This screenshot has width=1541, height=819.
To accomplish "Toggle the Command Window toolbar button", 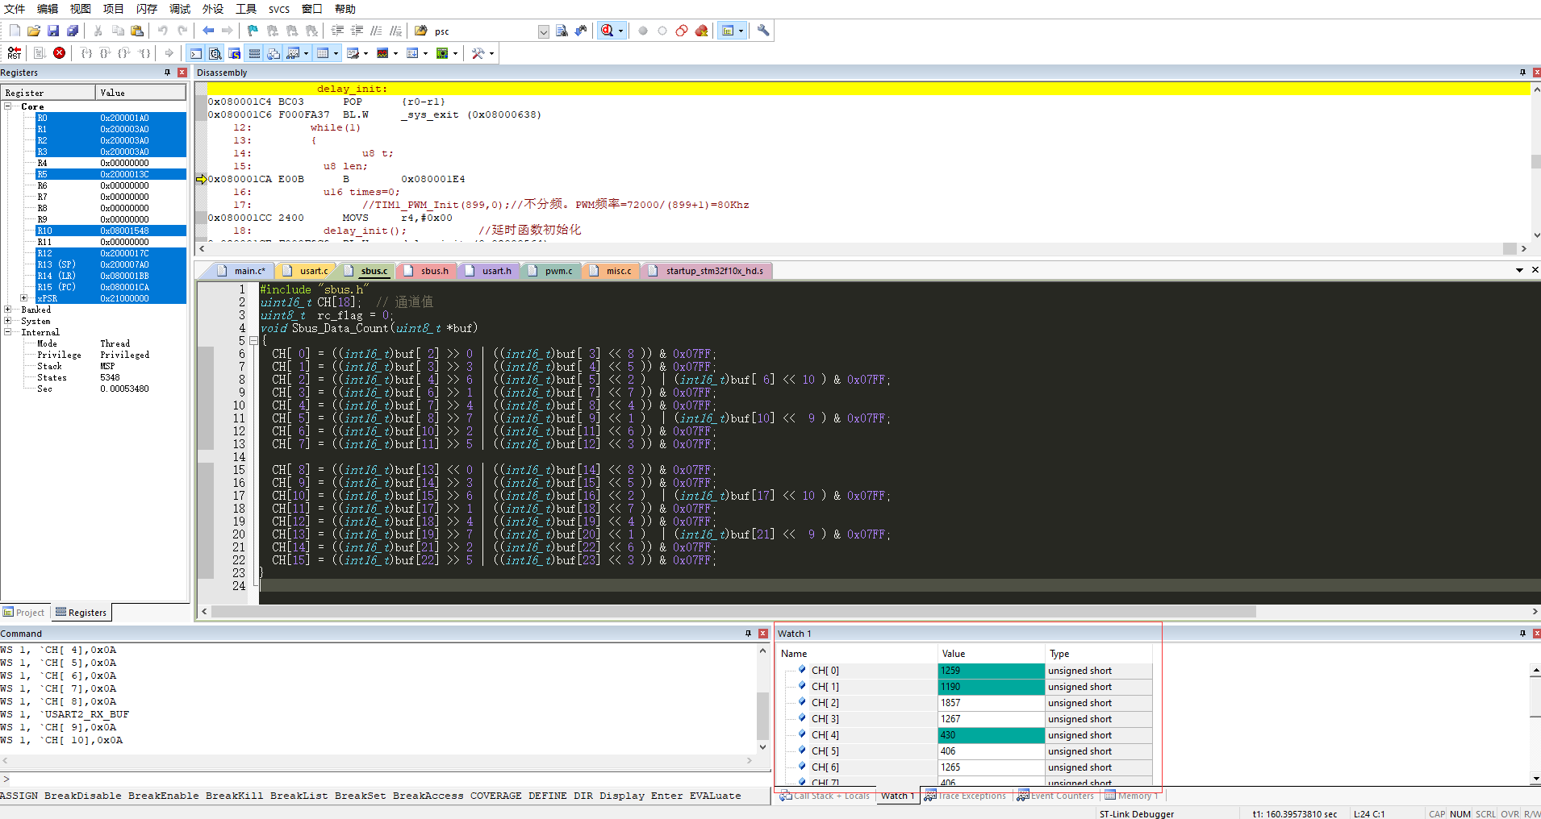I will coord(196,53).
